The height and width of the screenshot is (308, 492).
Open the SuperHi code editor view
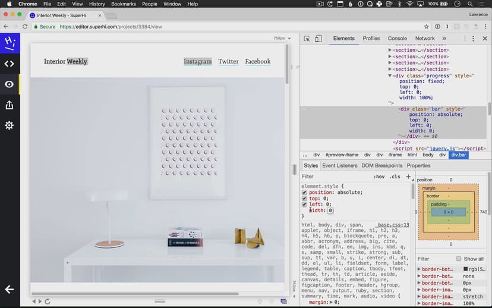(x=10, y=64)
